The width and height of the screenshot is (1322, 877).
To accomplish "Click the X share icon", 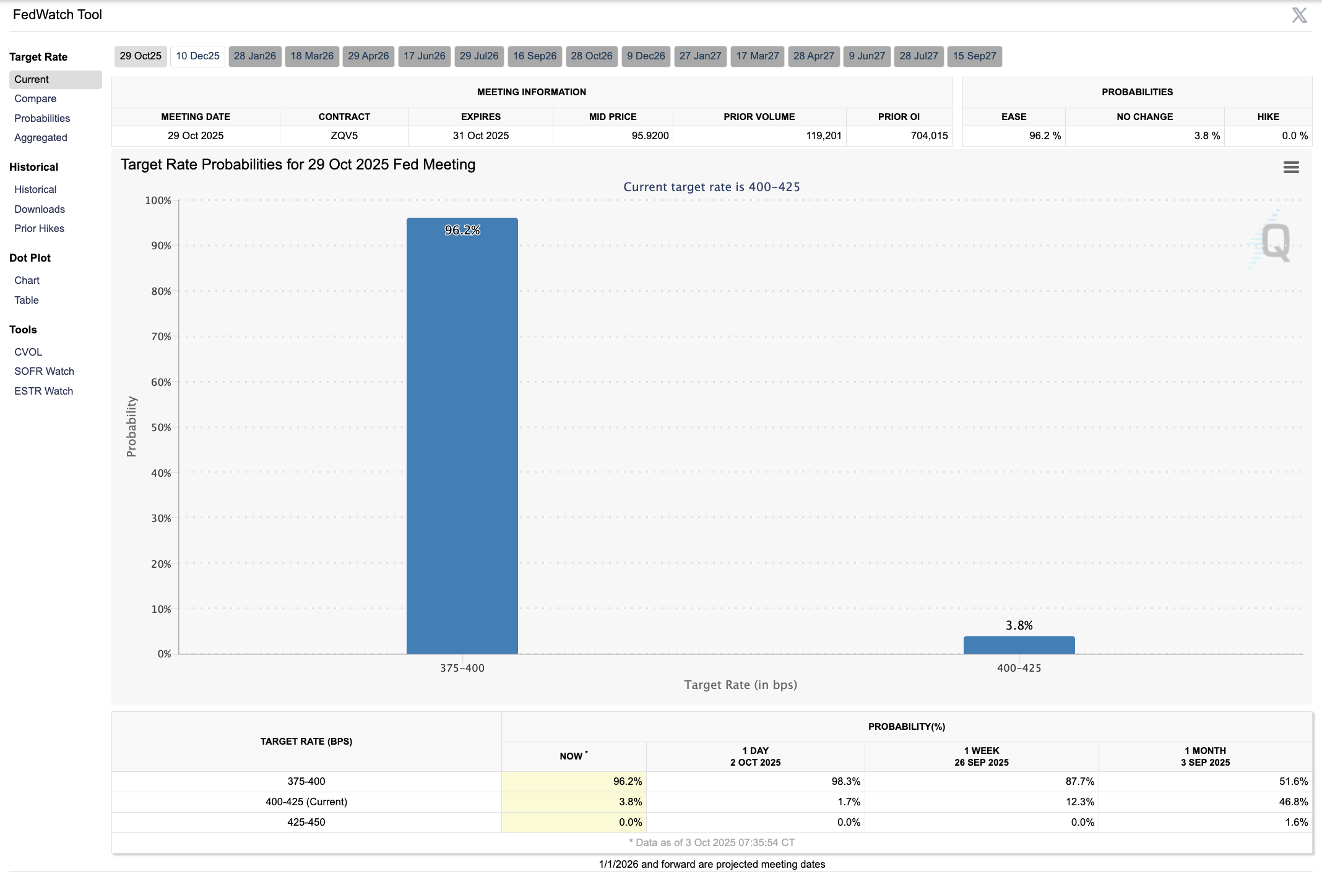I will [x=1299, y=15].
